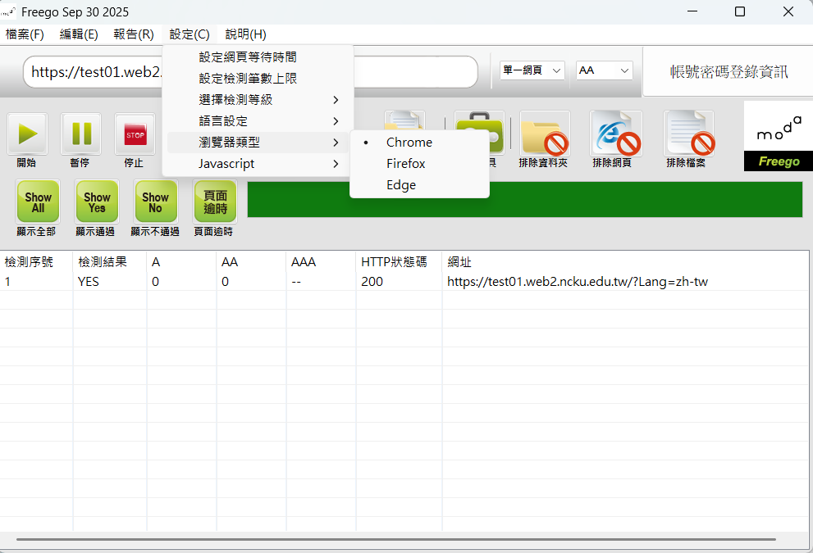The width and height of the screenshot is (813, 553).
Task: Click the Show All (顯示全部) icon
Action: tap(38, 202)
